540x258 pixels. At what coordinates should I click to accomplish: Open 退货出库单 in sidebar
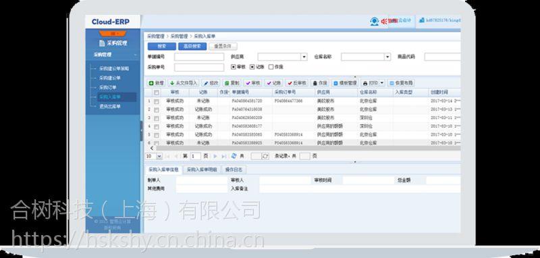pyautogui.click(x=110, y=107)
